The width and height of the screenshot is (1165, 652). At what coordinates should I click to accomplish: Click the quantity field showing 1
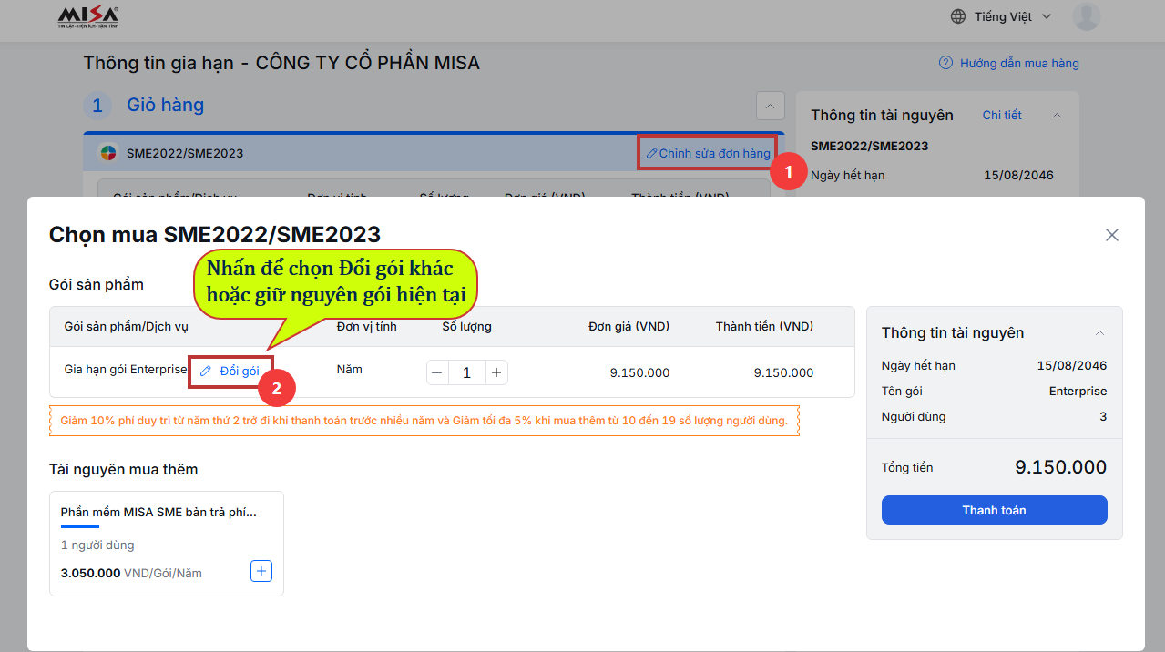[466, 372]
